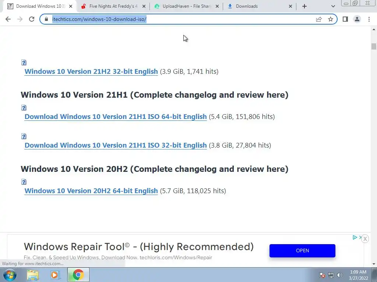Screen dimensions: 377x282
Task: Click the Windows 10 Version 21H1 heading
Action: pos(154,95)
